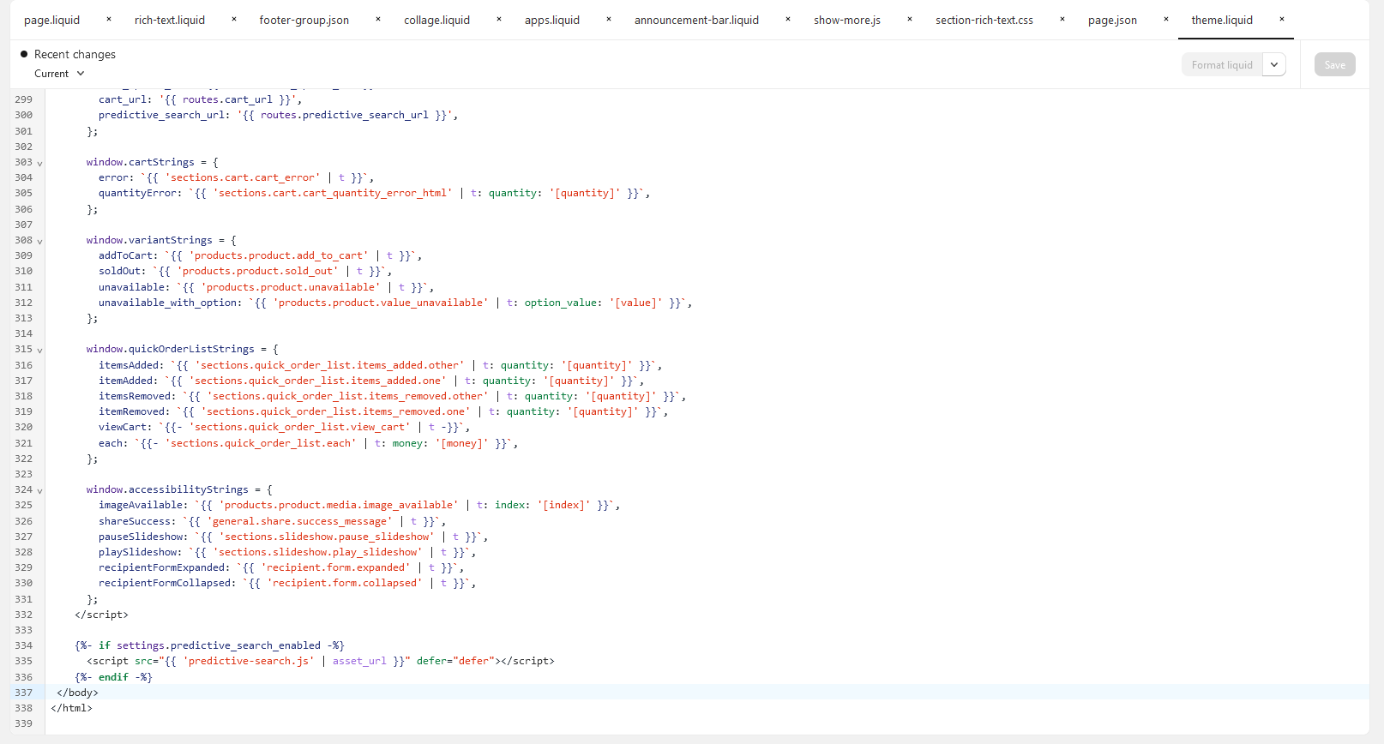Switch to the page.json tab
The image size is (1384, 744).
click(1113, 20)
